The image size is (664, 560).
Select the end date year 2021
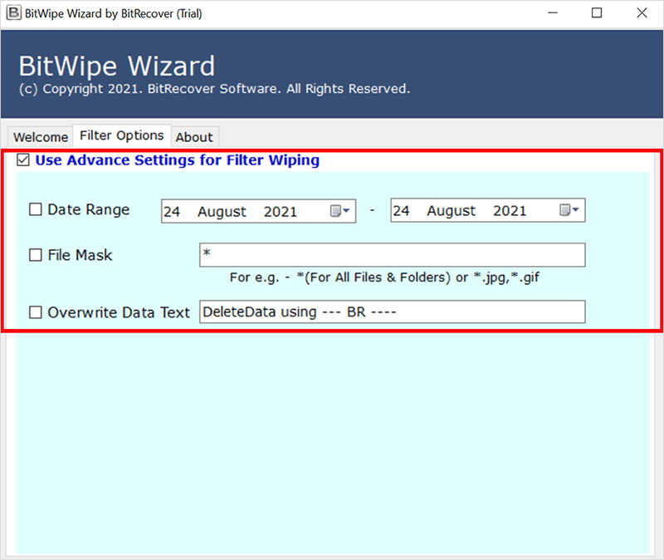(510, 211)
